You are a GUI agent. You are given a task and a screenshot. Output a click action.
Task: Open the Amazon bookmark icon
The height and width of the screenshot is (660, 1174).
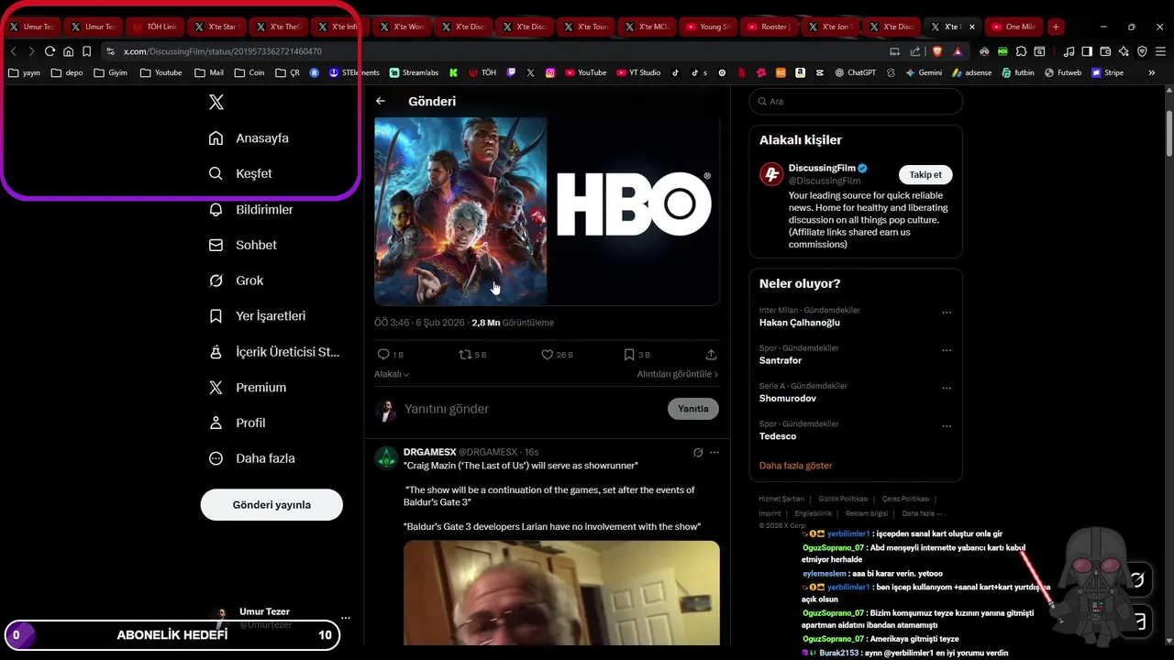coord(801,72)
